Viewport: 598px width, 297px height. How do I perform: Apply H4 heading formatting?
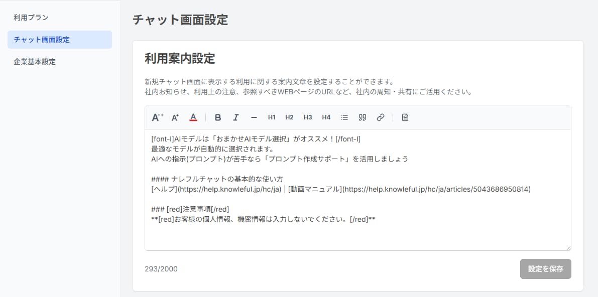(x=326, y=117)
